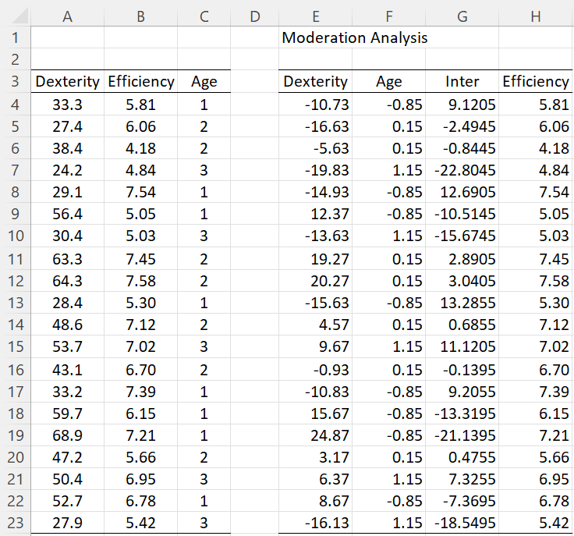This screenshot has height=536, width=574.
Task: Select column E header
Action: click(x=316, y=16)
